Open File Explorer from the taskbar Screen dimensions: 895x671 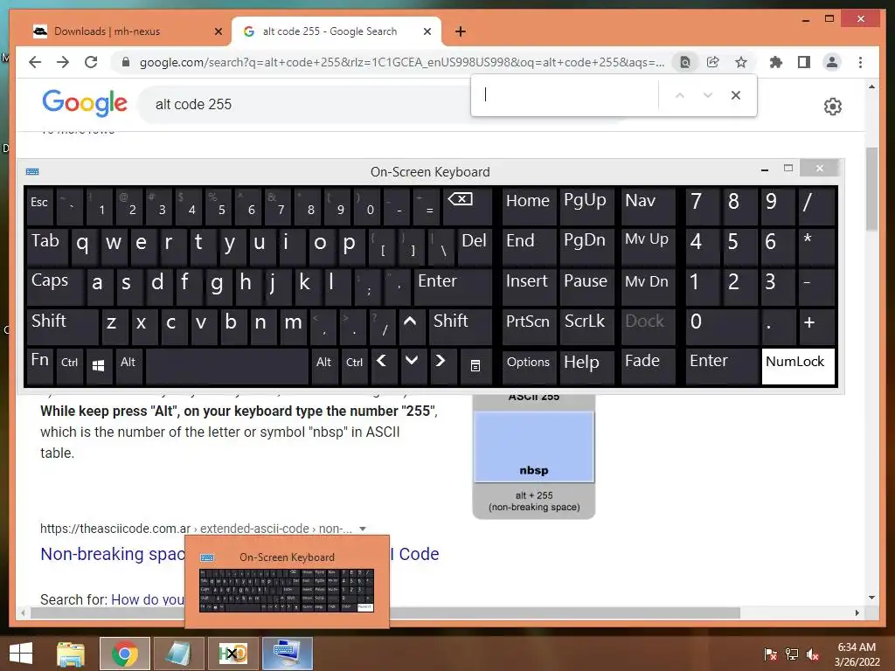tap(71, 654)
